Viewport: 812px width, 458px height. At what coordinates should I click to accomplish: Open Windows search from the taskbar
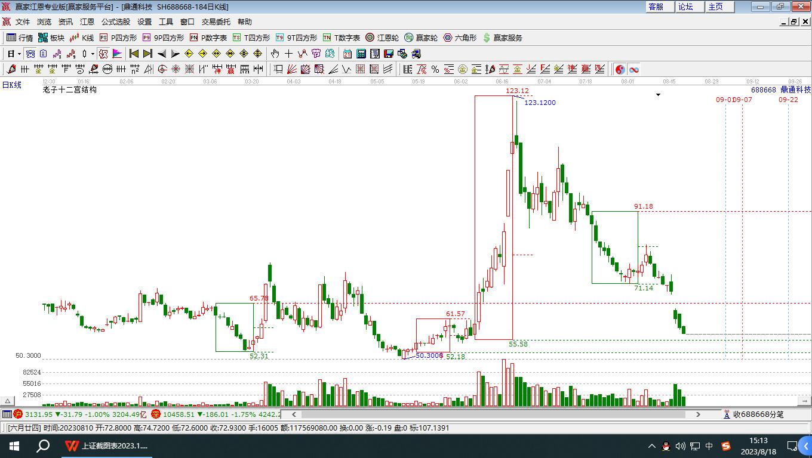43,445
